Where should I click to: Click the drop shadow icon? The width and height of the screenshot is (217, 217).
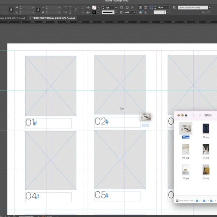(x=127, y=7)
